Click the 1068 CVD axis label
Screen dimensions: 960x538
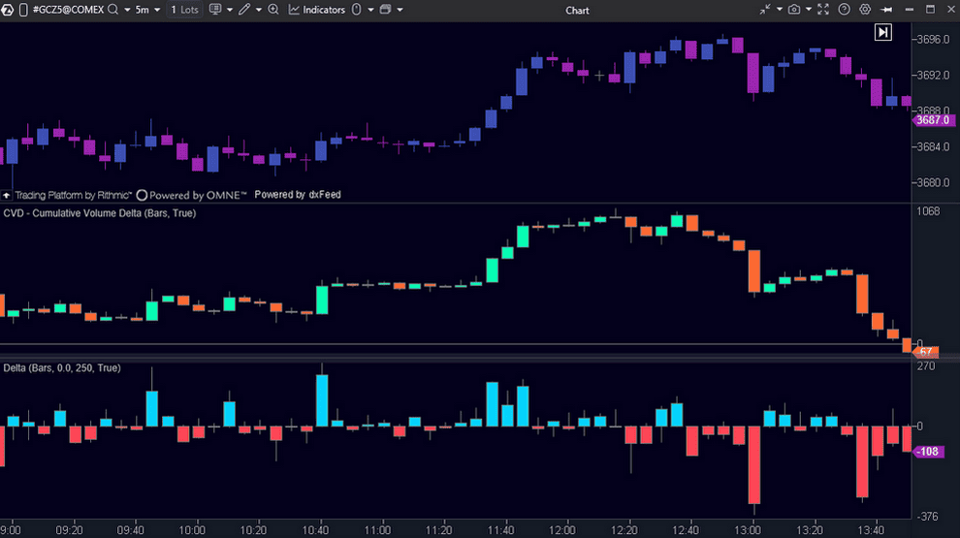pyautogui.click(x=928, y=211)
